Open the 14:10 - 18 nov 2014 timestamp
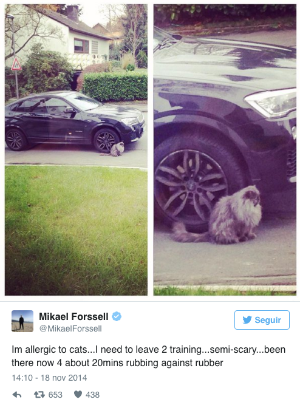Screen dimensions: 300x408 point(49,378)
